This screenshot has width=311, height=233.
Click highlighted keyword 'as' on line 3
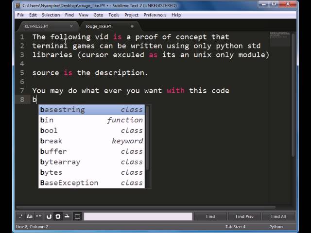tap(153, 55)
